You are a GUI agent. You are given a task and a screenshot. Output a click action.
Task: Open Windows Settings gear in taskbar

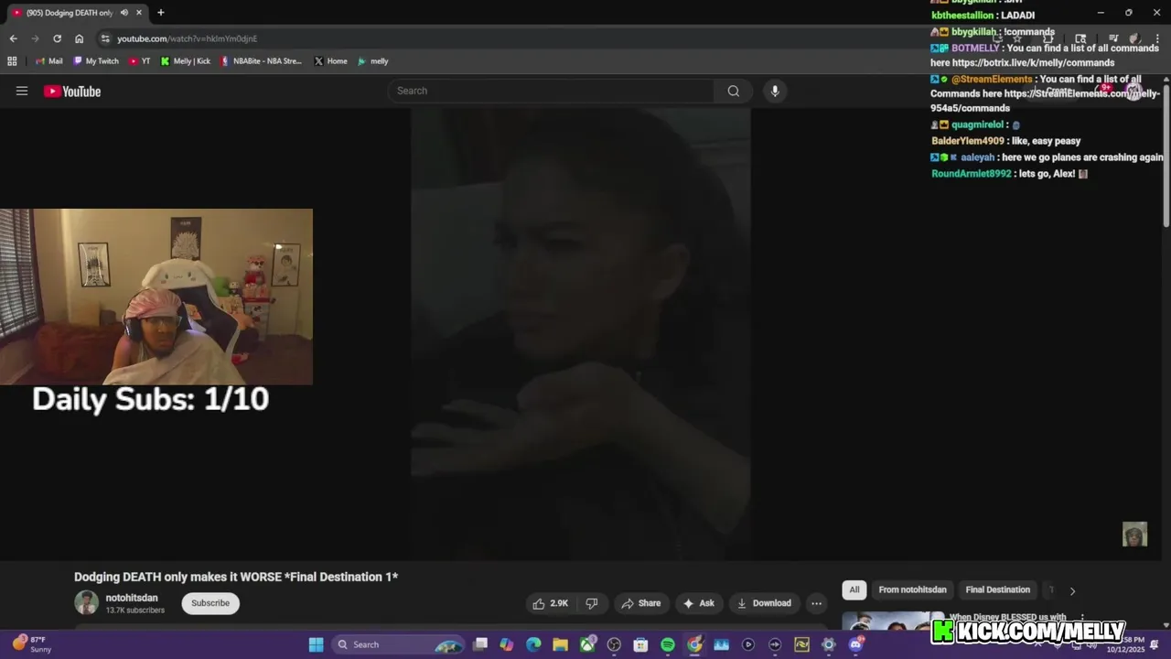tap(829, 644)
